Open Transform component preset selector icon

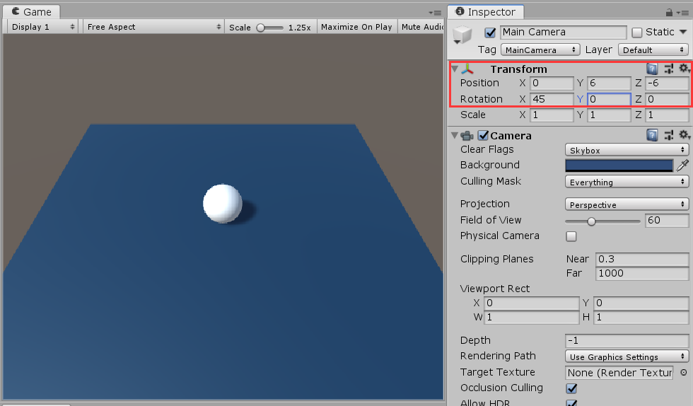669,69
